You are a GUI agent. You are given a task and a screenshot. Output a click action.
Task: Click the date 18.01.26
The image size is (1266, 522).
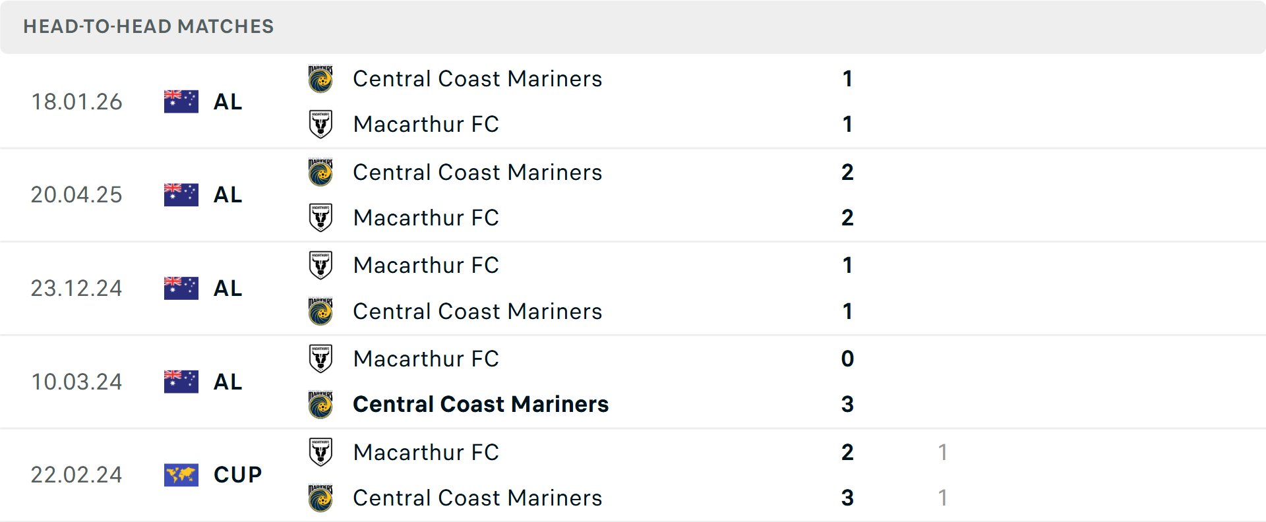click(x=76, y=101)
